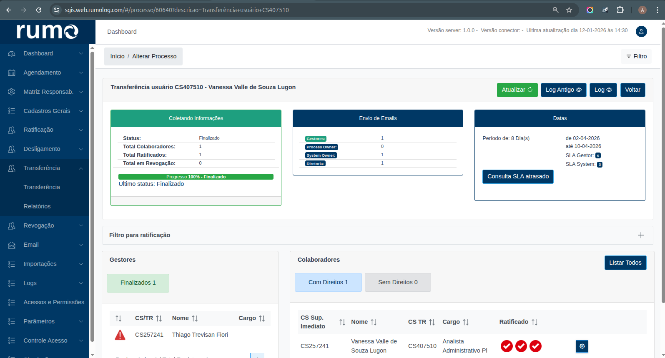
Task: Go back with the browser back arrow
Action: [9, 10]
